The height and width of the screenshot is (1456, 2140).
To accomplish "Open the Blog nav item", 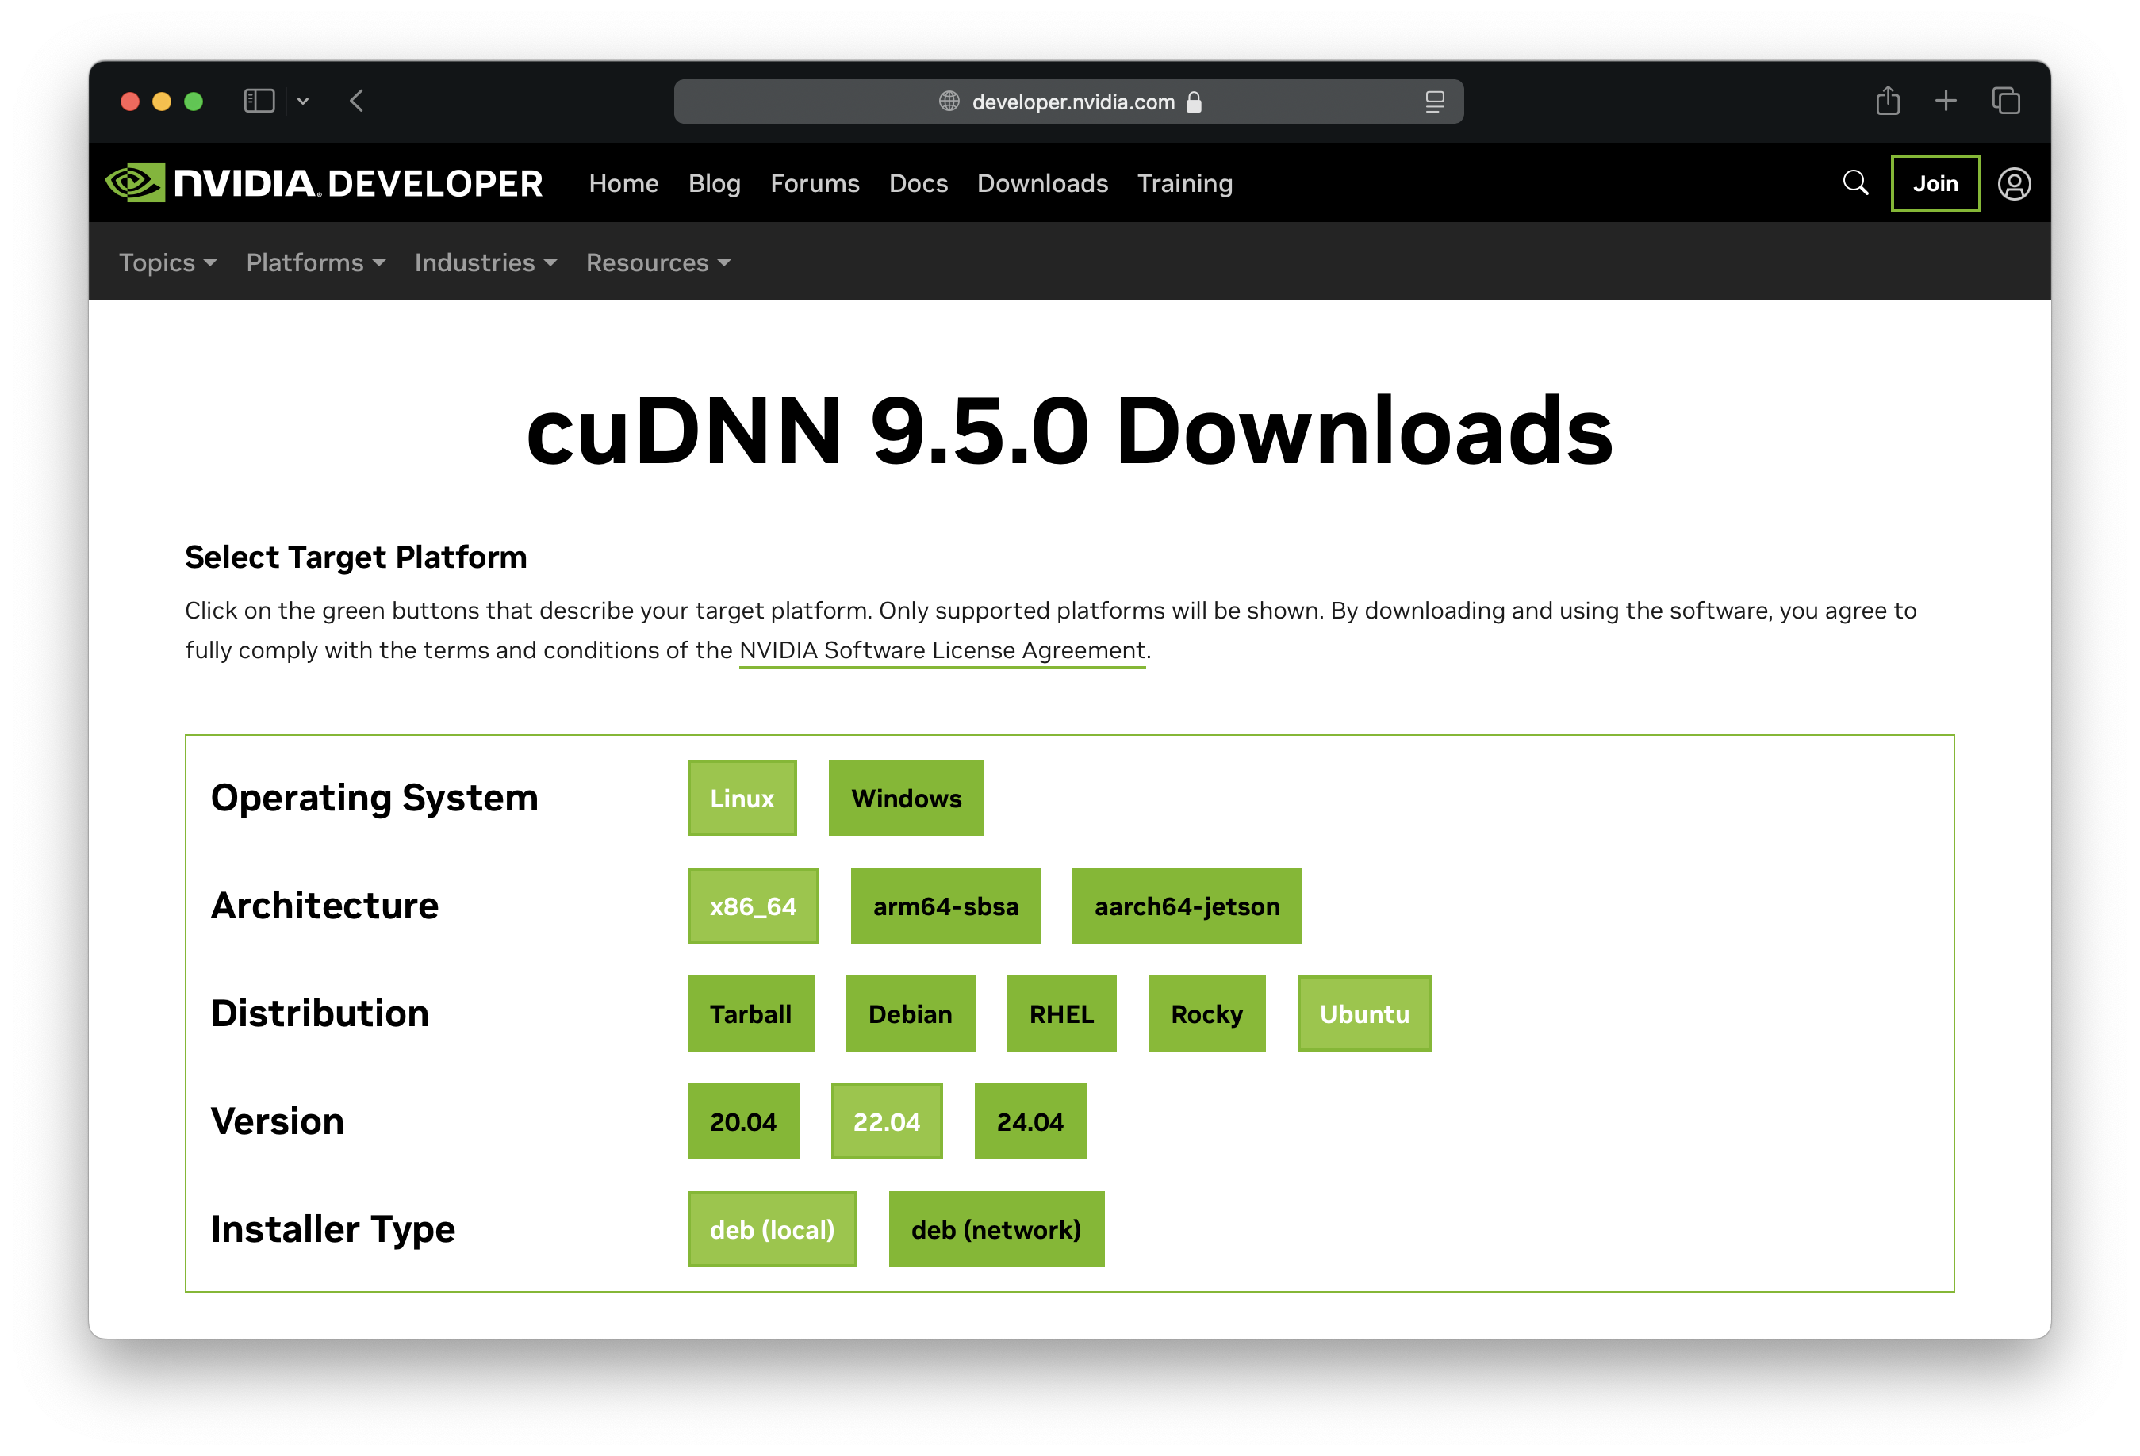I will (714, 183).
